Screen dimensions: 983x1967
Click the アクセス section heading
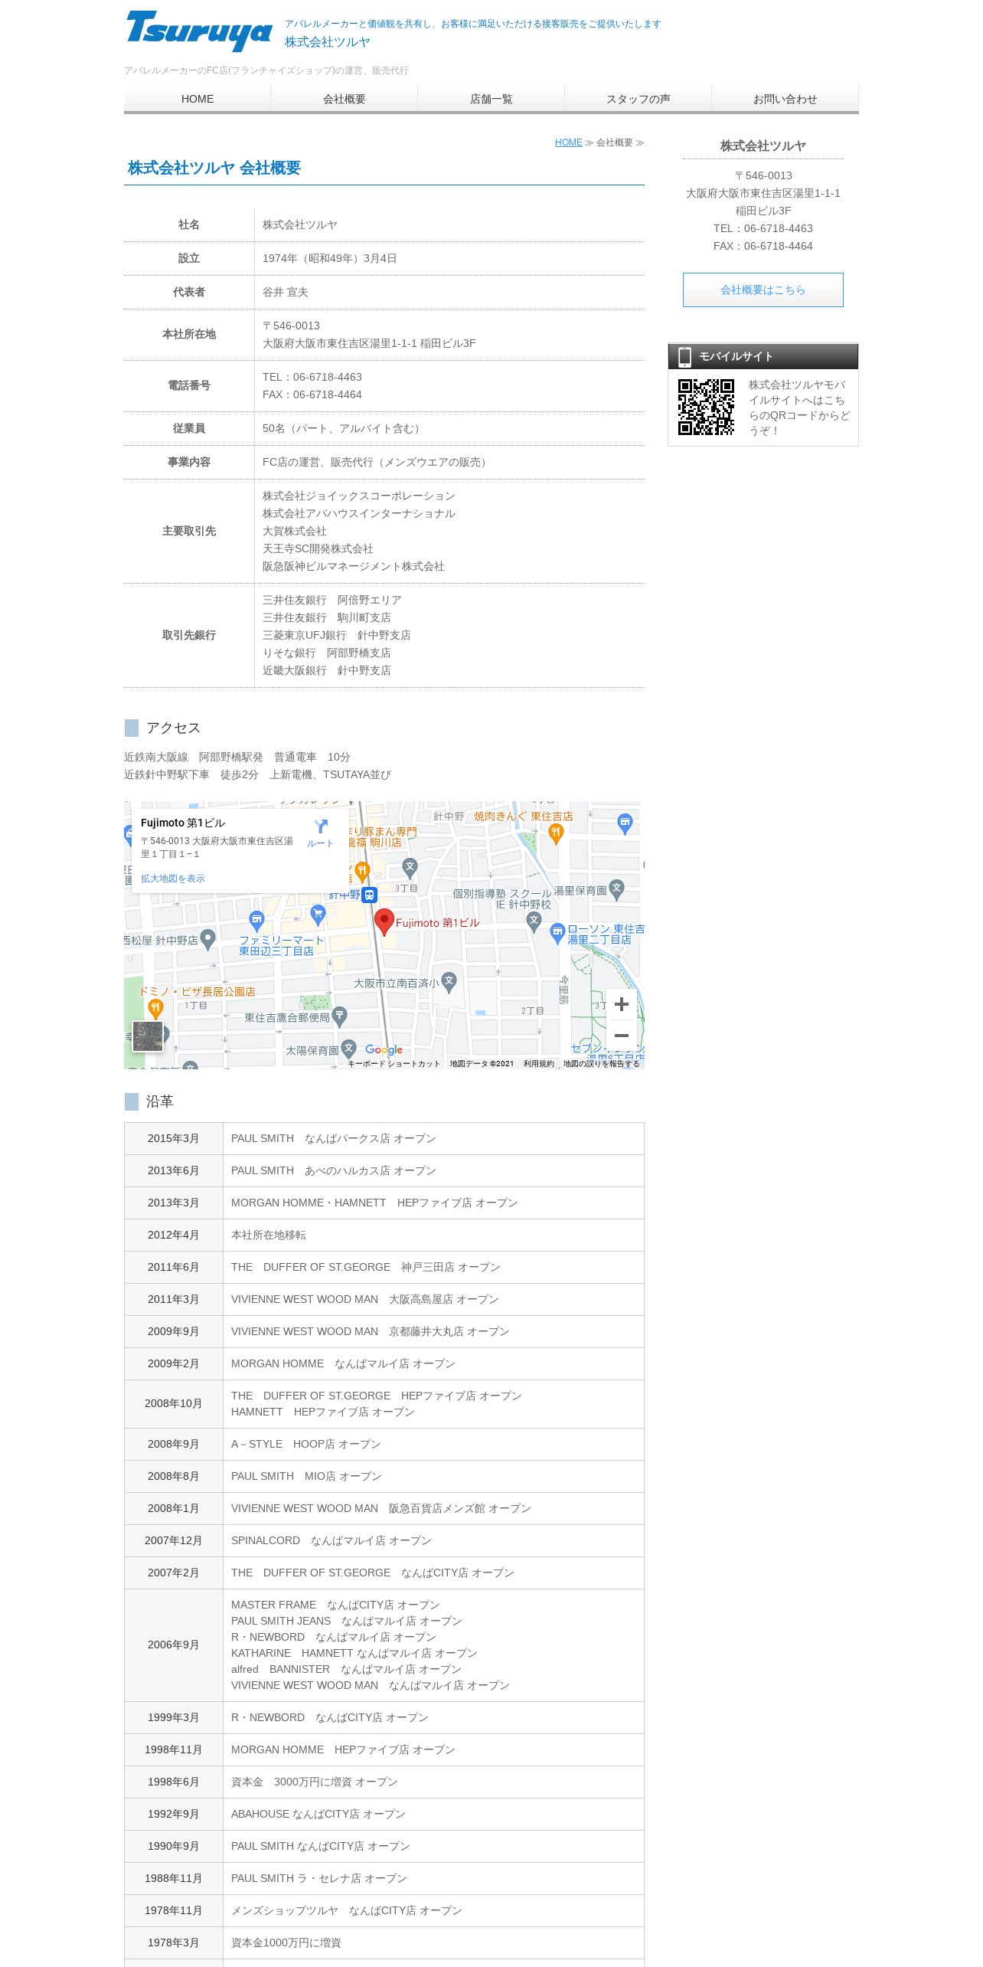(173, 728)
